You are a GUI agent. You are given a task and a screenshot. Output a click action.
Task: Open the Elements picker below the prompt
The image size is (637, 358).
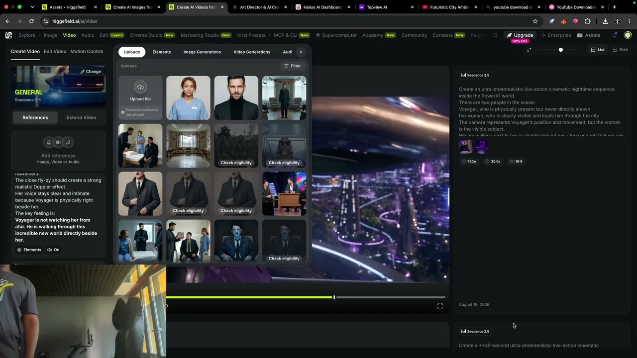pos(29,250)
